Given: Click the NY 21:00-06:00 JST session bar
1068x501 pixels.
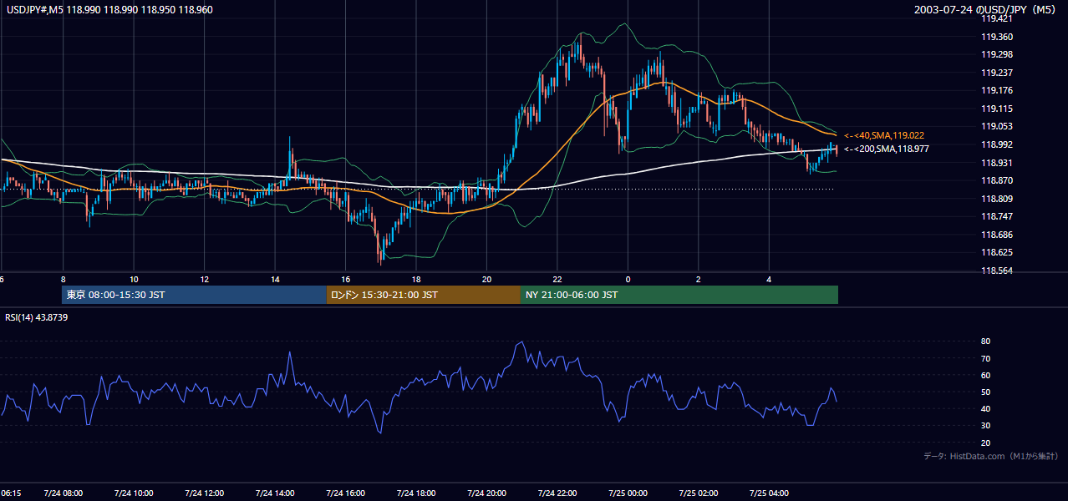Looking at the screenshot, I should point(679,295).
